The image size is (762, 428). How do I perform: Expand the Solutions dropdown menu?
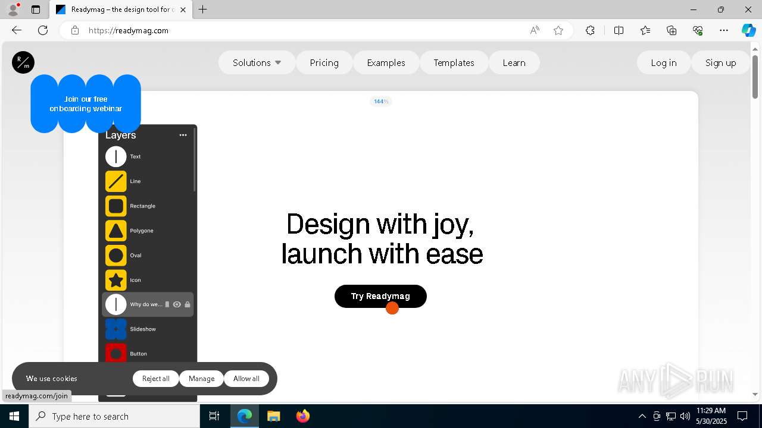pos(257,62)
